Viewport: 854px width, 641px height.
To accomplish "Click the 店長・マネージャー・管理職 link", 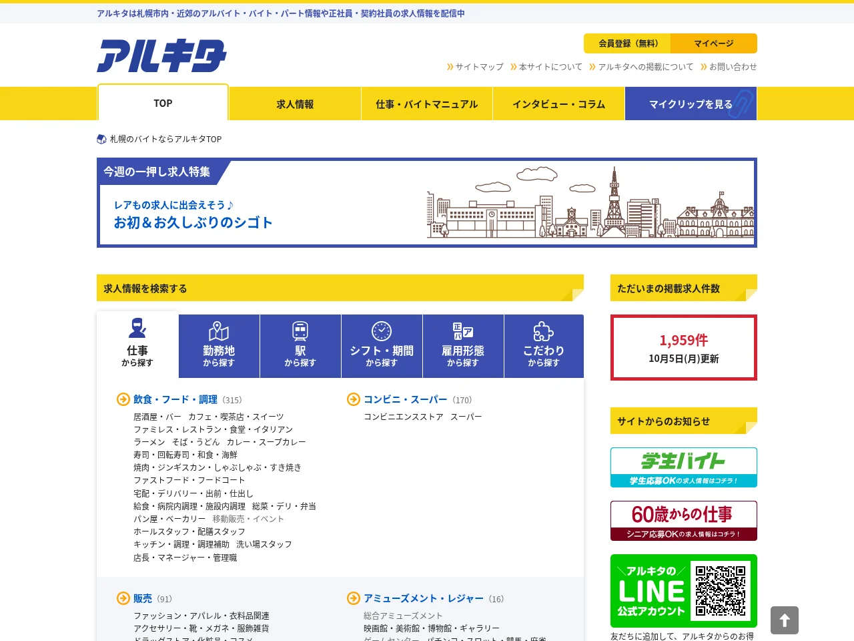I will (x=185, y=558).
